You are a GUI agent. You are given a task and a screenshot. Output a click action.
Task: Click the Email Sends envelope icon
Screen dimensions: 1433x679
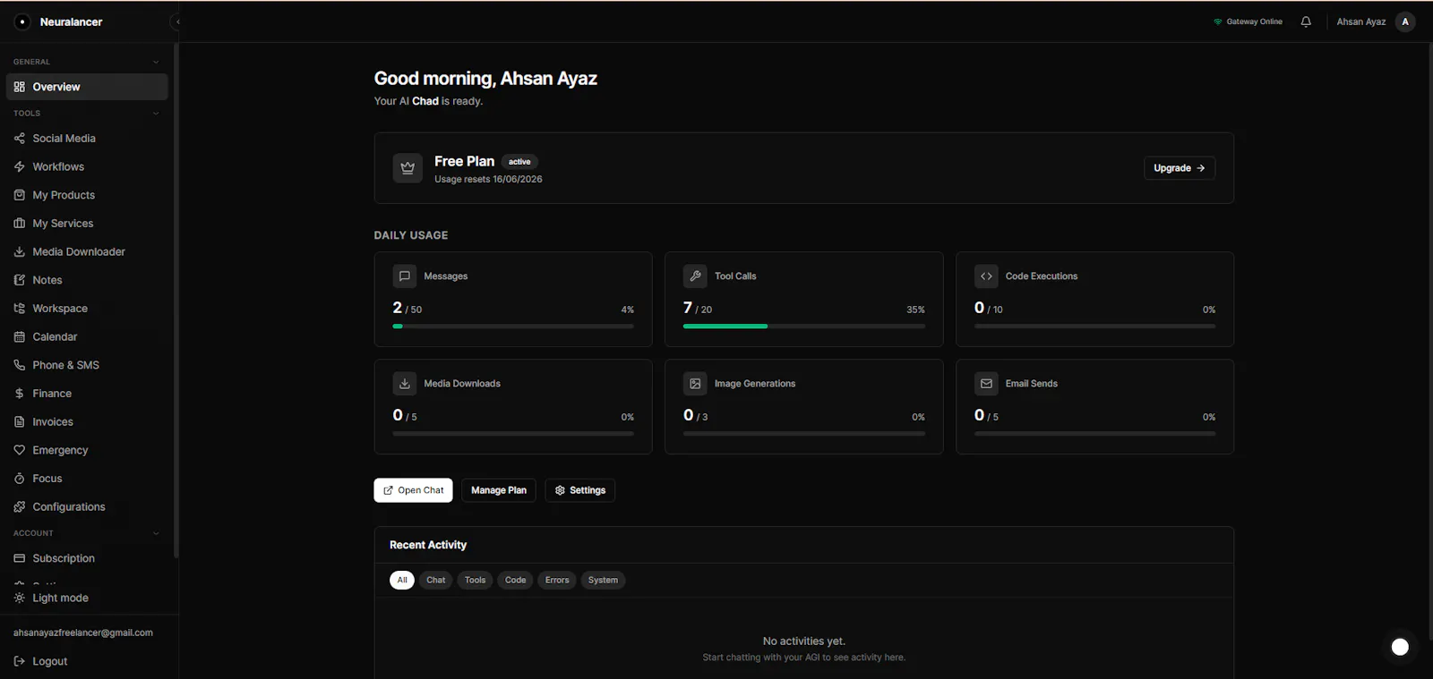pyautogui.click(x=986, y=384)
